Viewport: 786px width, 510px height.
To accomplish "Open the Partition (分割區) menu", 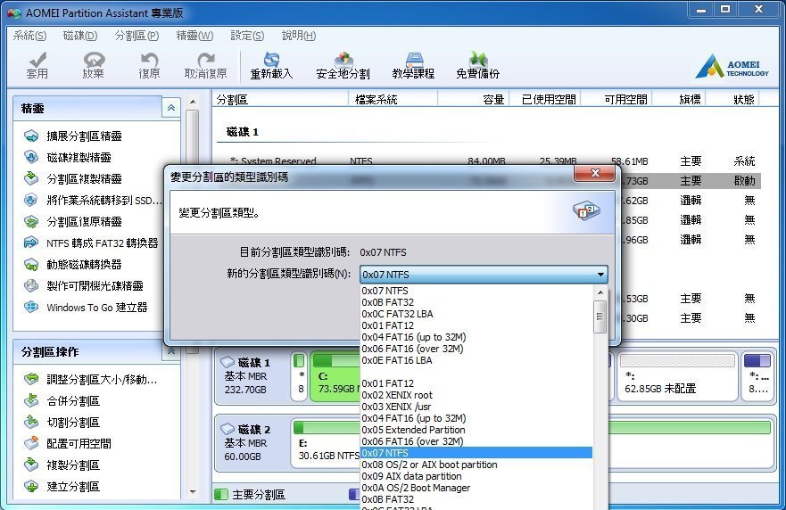I will click(137, 36).
